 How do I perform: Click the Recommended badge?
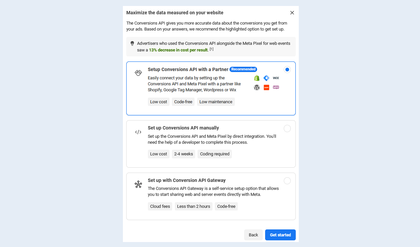243,69
